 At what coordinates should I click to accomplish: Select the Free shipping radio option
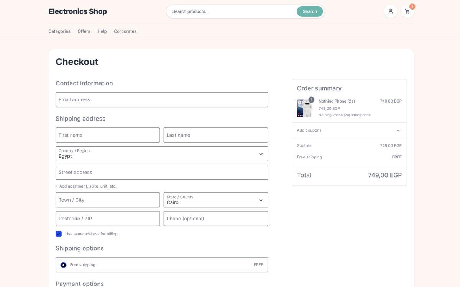64,265
